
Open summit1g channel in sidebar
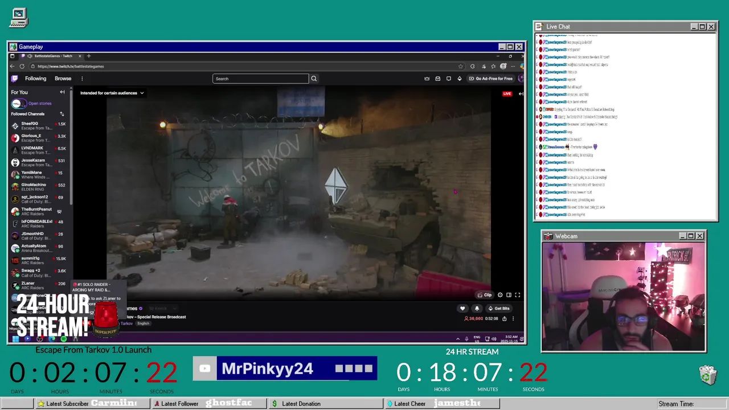point(39,260)
